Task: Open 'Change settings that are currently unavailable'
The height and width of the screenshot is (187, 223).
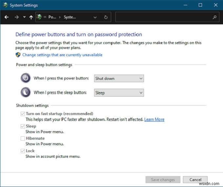Action: [x=62, y=55]
